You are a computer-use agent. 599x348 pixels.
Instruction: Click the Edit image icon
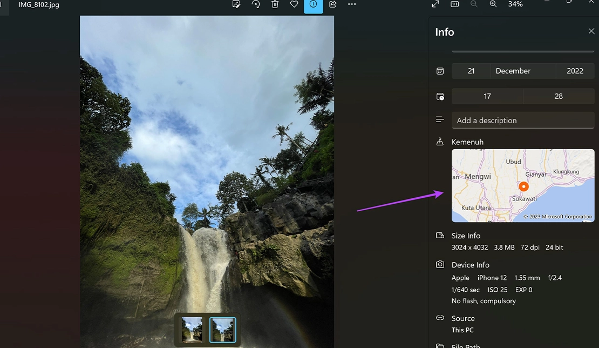(x=236, y=4)
